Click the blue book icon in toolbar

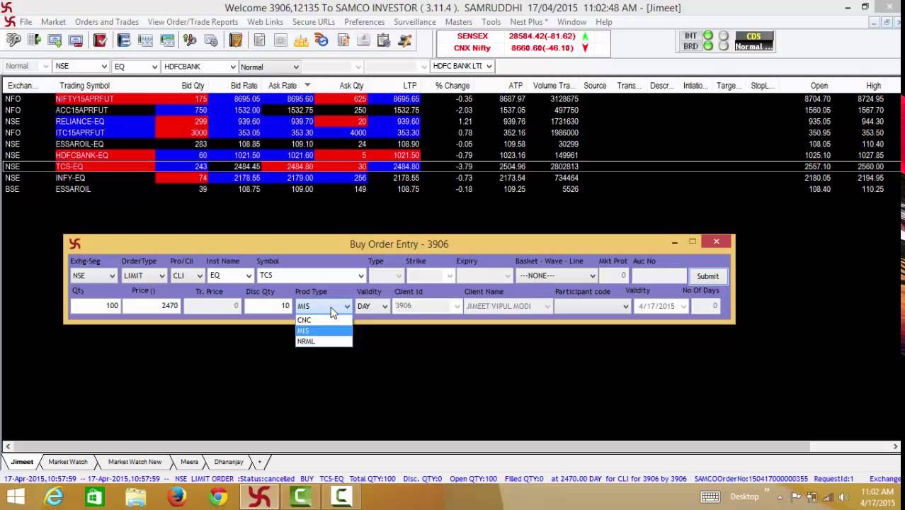[124, 40]
